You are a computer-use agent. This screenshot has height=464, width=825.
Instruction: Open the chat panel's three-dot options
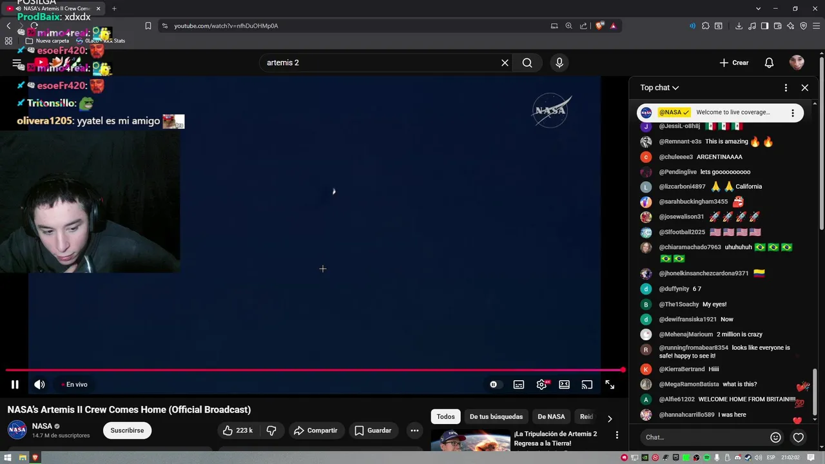786,88
